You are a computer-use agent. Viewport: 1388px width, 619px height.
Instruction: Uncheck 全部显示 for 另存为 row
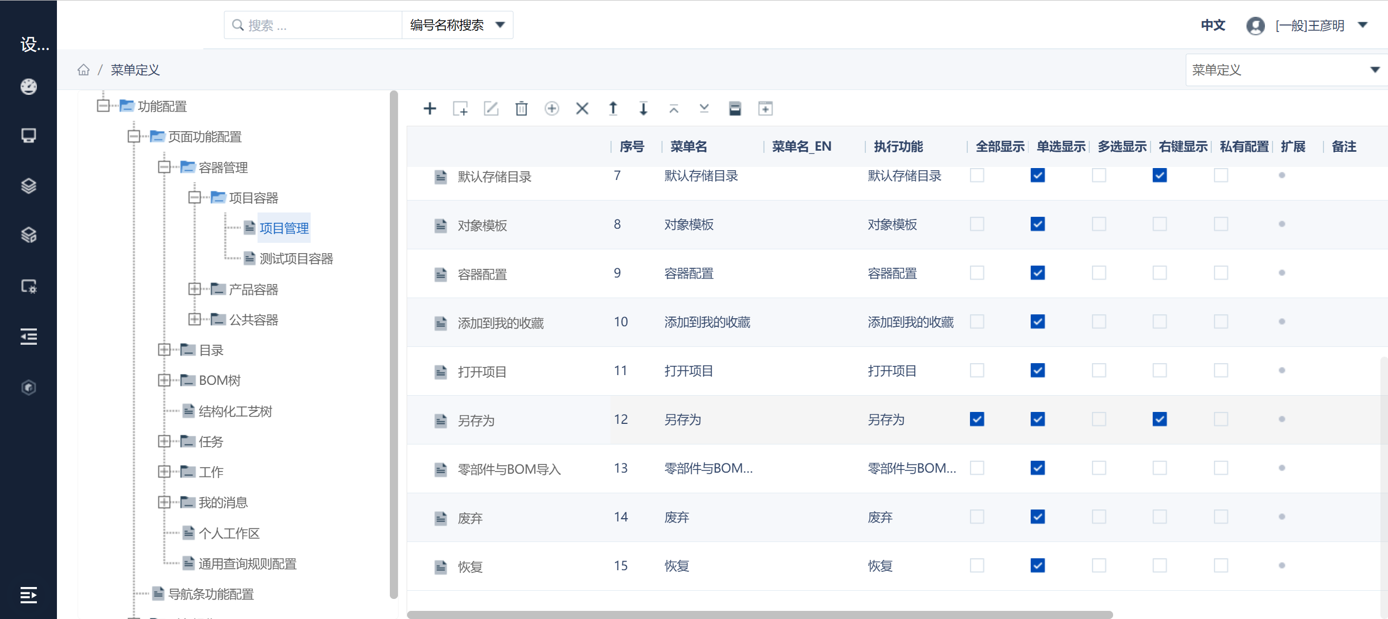(977, 419)
